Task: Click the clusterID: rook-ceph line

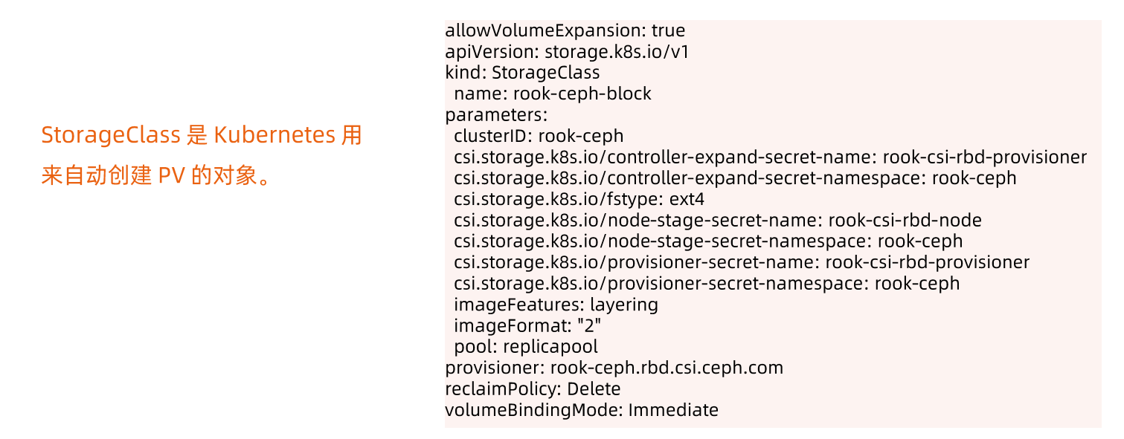Action: click(539, 136)
